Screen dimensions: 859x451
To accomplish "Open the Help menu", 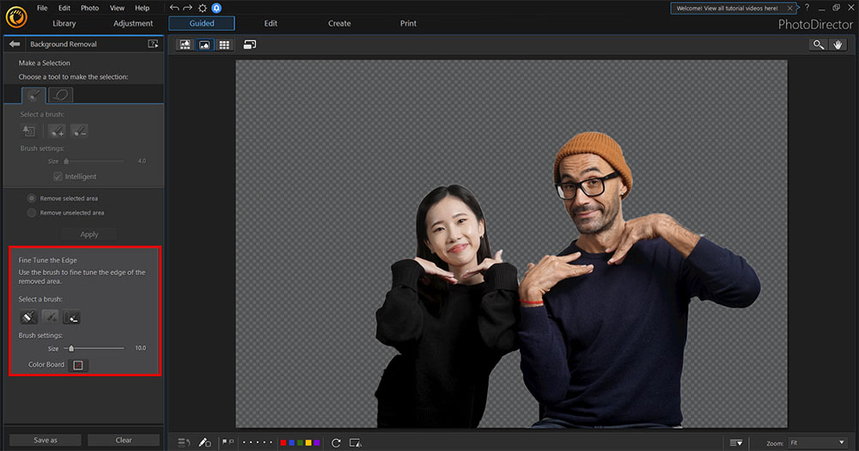I will (x=142, y=8).
